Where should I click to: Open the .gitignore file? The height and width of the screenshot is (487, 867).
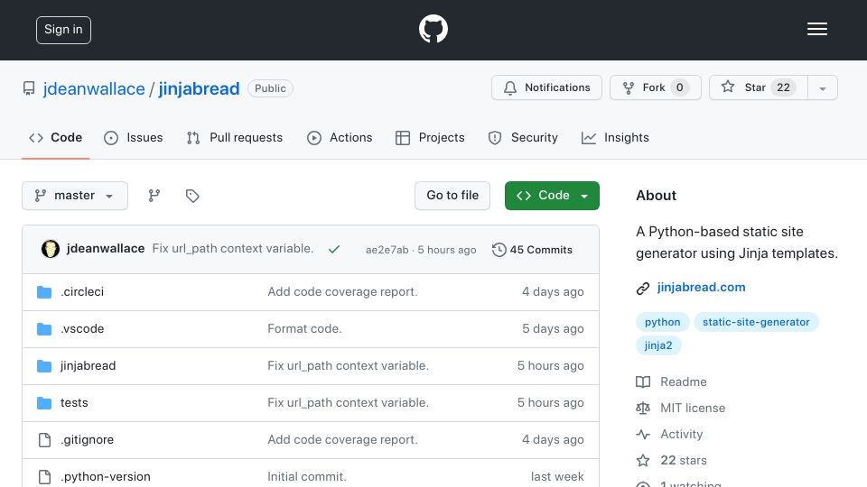87,439
